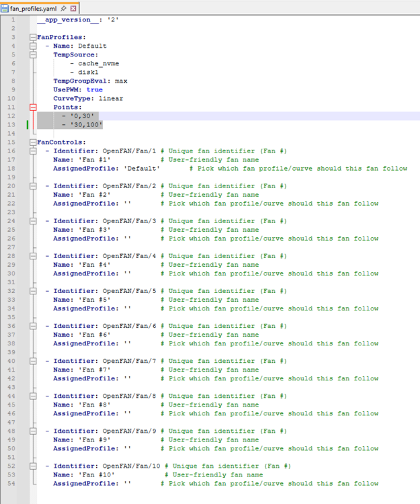Screen dimensions: 420x504
Task: Fold the OpenFAN/Fan/5 block
Action: [x=33, y=291]
